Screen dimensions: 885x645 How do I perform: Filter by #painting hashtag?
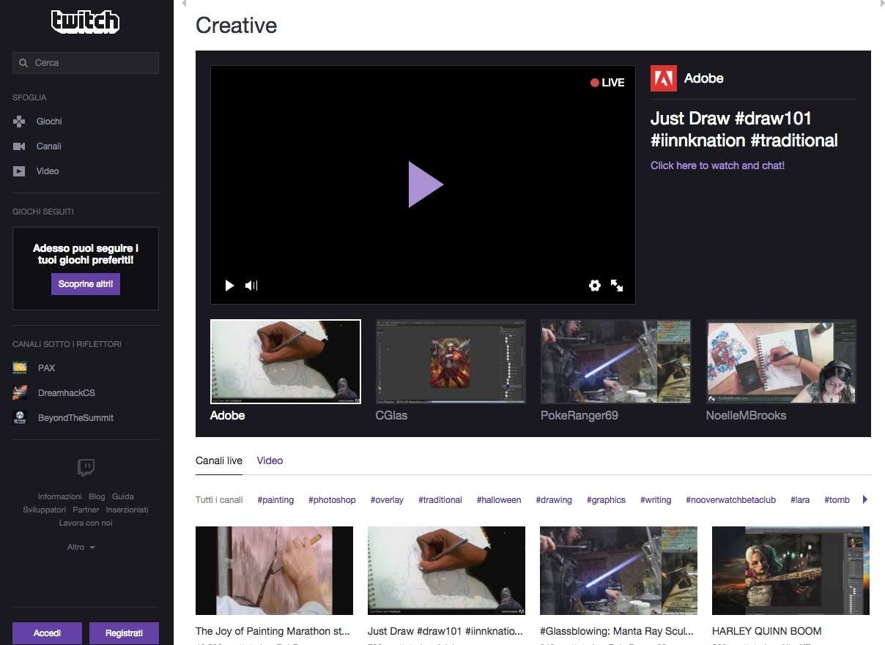pos(275,500)
